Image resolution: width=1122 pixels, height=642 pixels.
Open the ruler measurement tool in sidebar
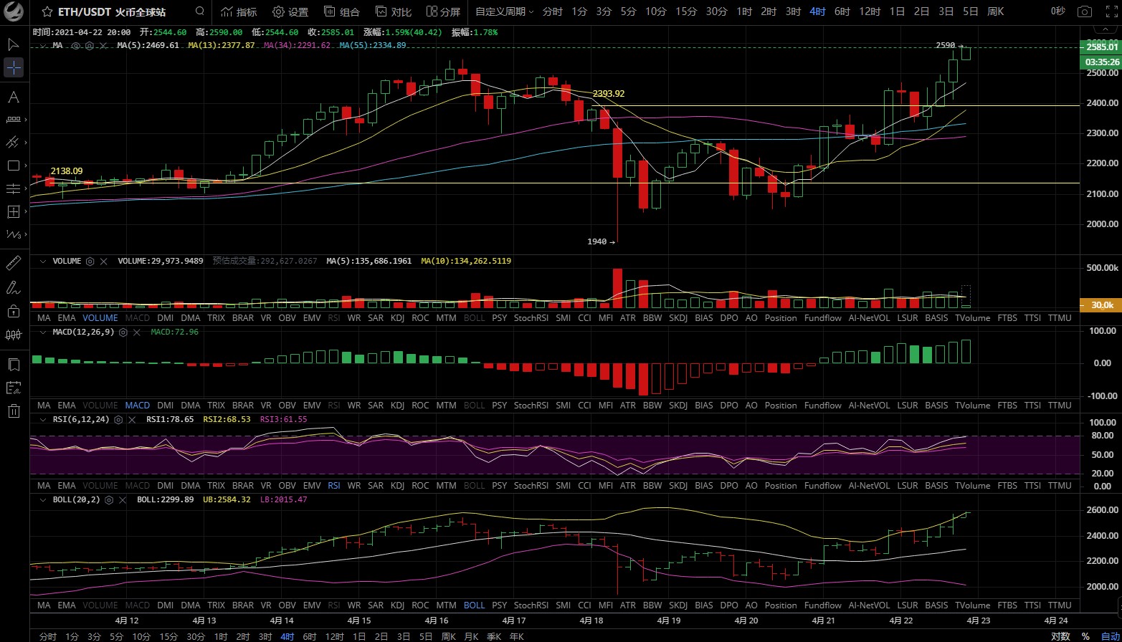[x=14, y=263]
